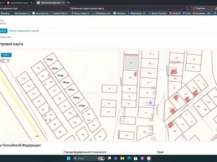
Task: Open Task View from taskbar
Action: (x=109, y=158)
